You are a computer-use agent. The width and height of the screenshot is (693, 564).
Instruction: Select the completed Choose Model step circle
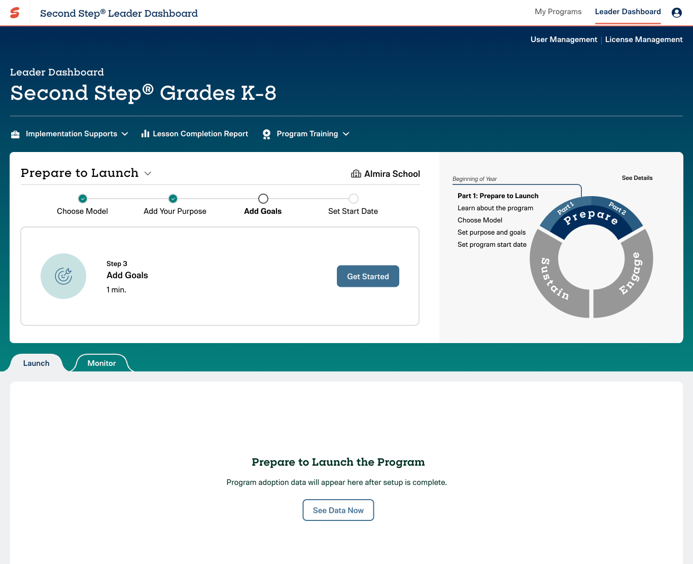pos(83,199)
